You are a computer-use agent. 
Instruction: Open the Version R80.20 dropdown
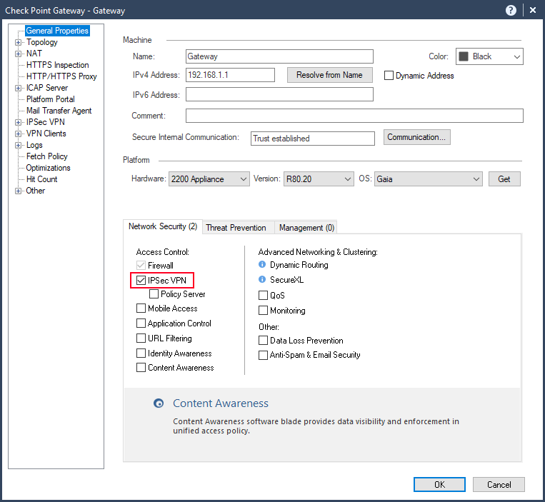pyautogui.click(x=319, y=179)
